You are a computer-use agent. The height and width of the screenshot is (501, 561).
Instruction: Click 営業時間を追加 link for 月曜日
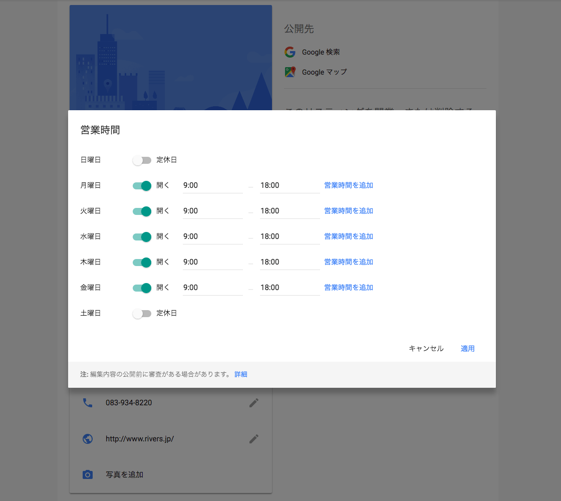click(349, 185)
